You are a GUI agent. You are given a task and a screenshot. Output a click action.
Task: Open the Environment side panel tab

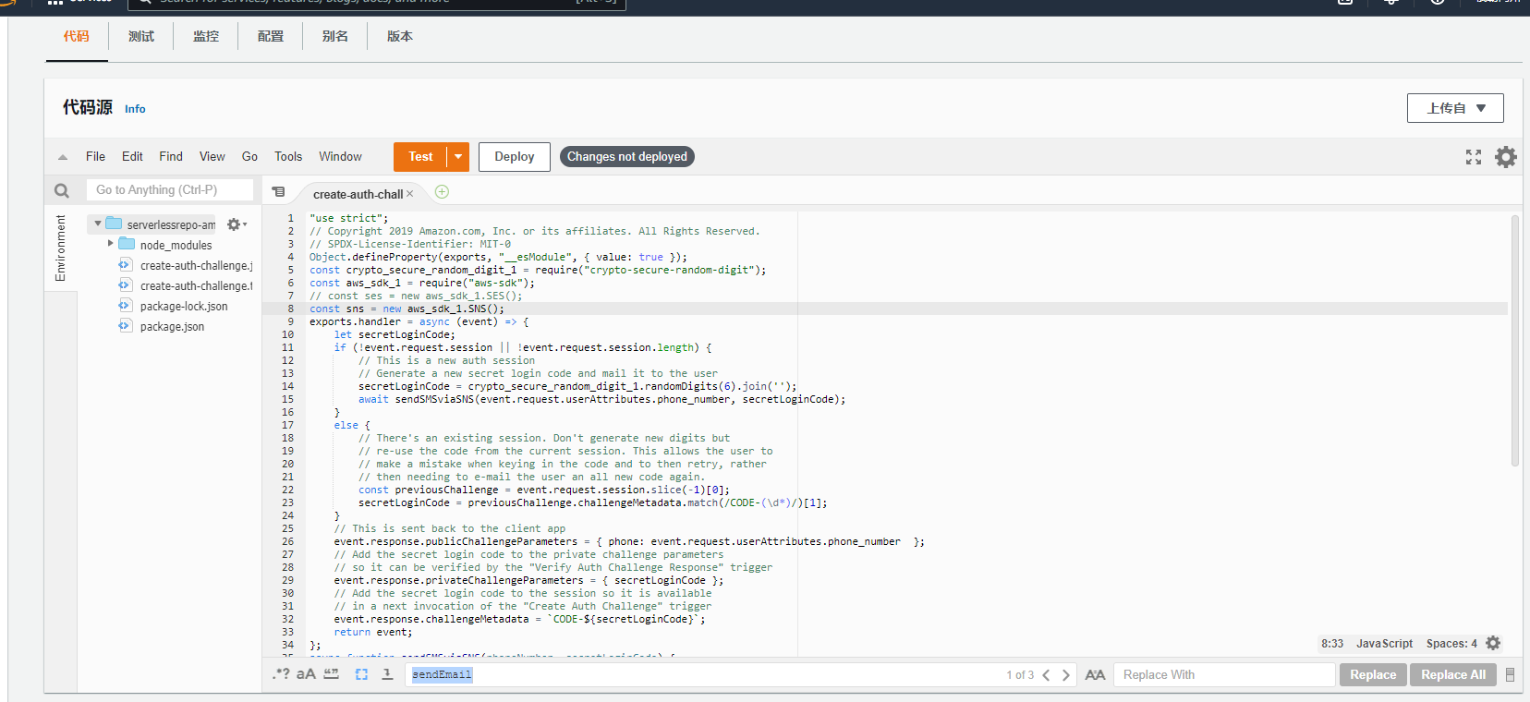pos(61,248)
